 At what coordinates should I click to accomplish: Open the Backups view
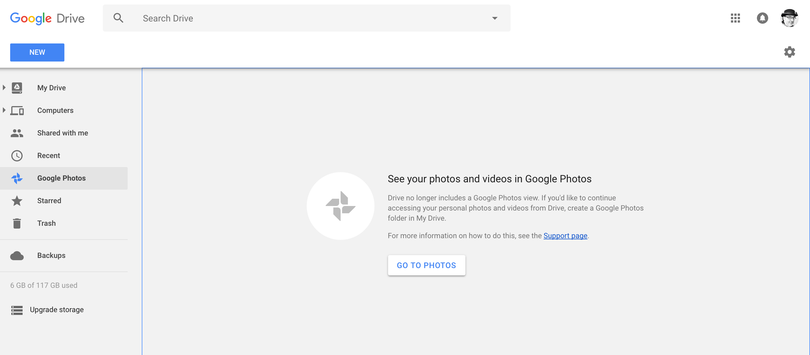point(64,255)
